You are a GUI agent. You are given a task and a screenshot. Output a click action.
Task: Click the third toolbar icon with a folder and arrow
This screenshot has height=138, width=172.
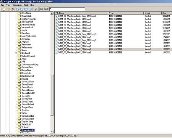pos(12,9)
